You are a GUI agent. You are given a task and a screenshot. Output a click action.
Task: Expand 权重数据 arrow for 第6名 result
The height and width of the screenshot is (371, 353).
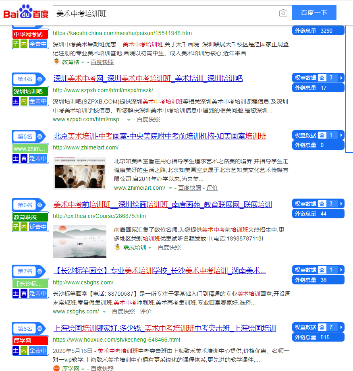[x=341, y=204]
